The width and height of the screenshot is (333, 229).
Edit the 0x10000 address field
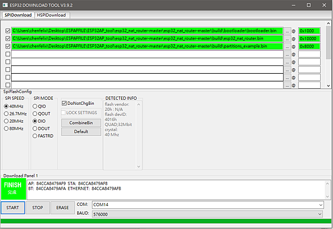point(309,39)
